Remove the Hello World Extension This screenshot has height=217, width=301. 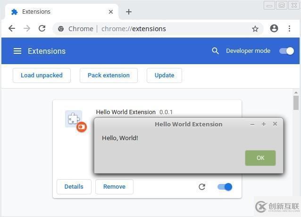coord(114,187)
